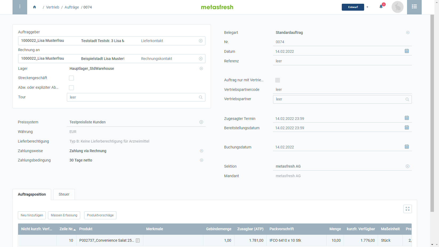Expand the order lines table fullscreen
The width and height of the screenshot is (439, 247).
point(407,209)
